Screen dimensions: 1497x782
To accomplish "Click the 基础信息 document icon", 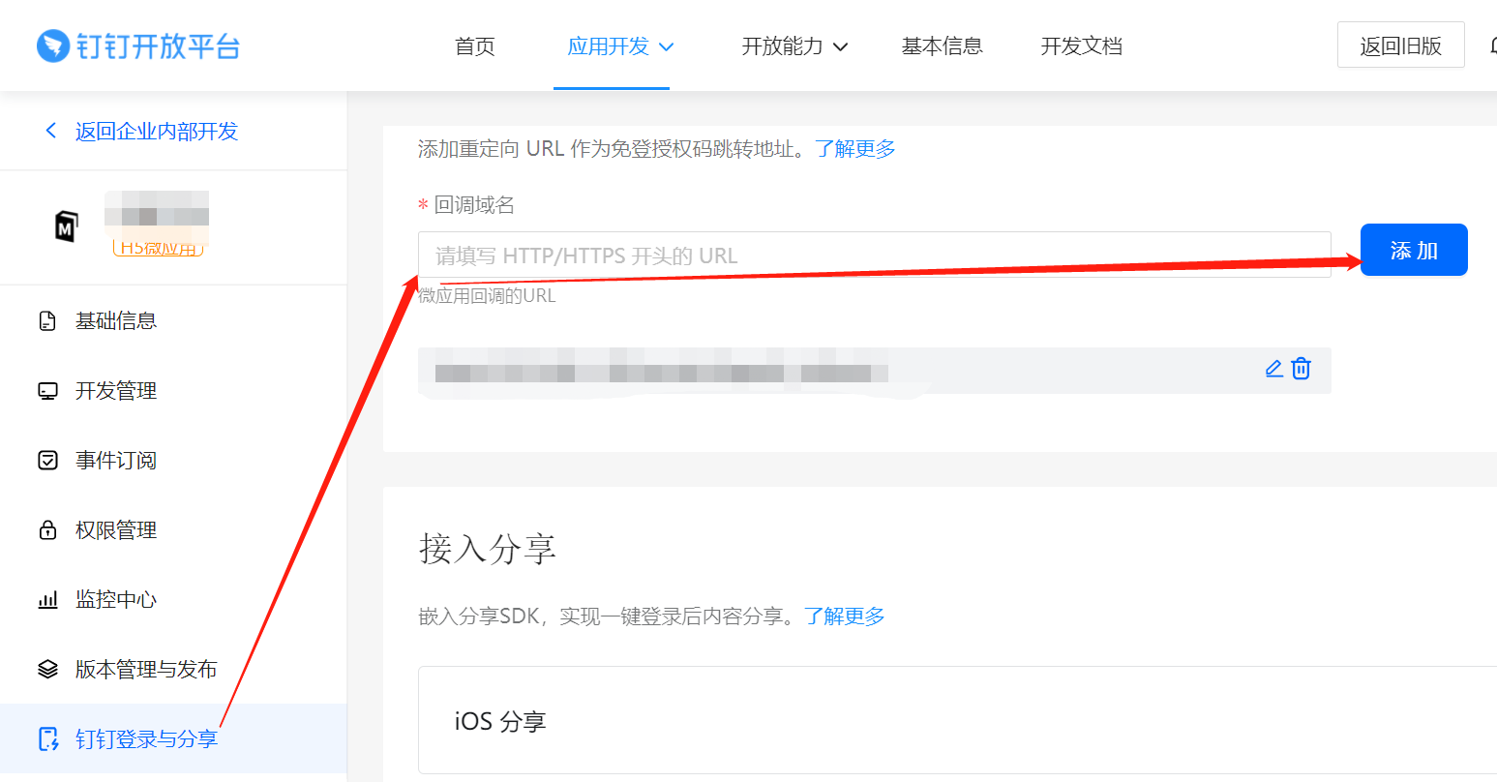I will pyautogui.click(x=47, y=321).
